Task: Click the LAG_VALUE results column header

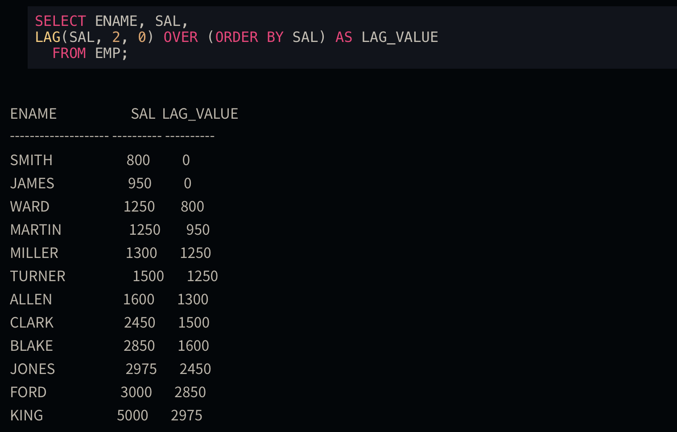Action: 200,114
